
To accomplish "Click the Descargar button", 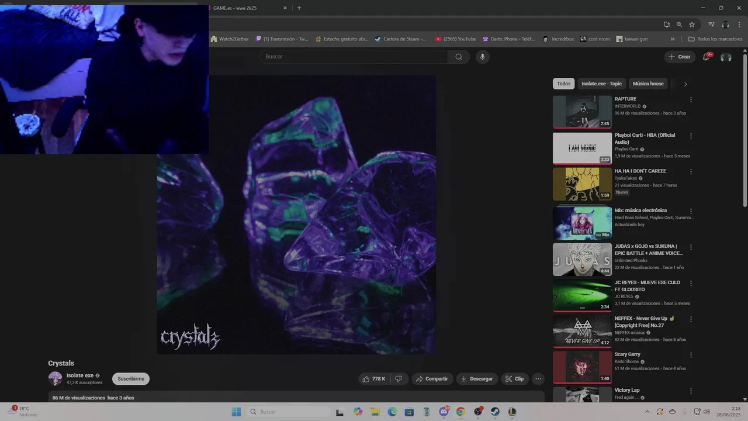I will pyautogui.click(x=477, y=379).
